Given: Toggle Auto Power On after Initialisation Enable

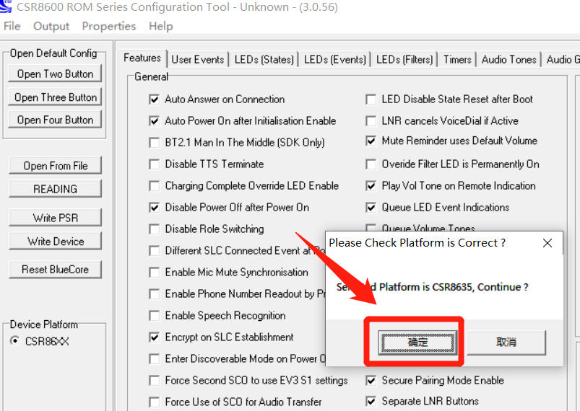Looking at the screenshot, I should pos(155,121).
